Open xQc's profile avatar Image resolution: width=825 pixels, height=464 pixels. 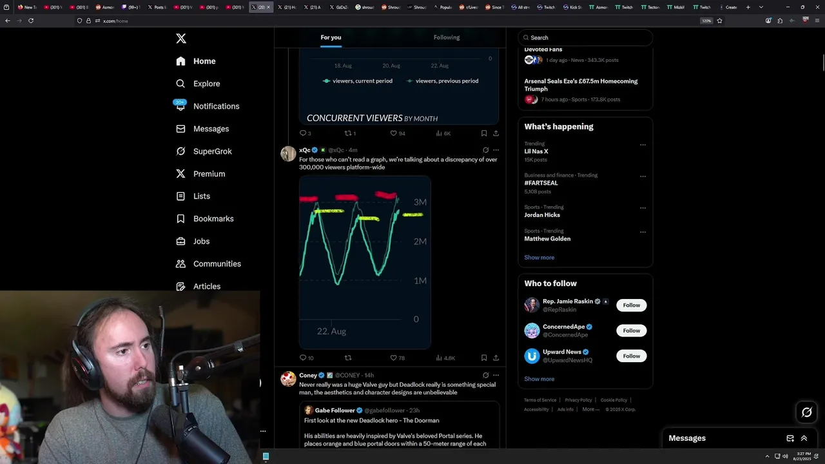pyautogui.click(x=288, y=153)
